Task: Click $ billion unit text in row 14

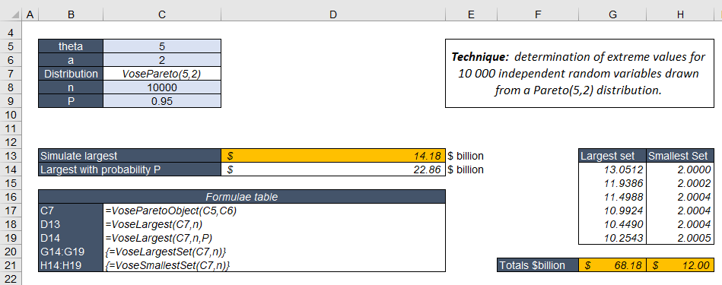Action: pos(466,169)
